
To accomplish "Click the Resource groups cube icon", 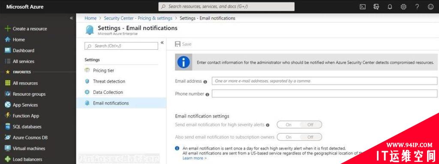I will pyautogui.click(x=8, y=94).
